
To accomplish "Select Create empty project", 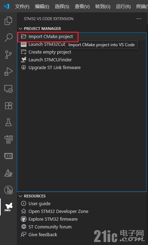I will point(50,52).
